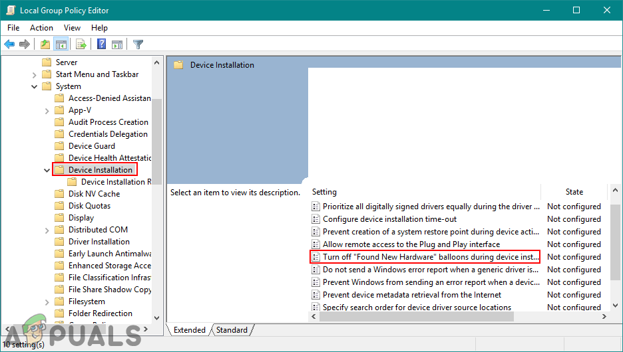Click the settings list scroll up arrow

click(x=616, y=190)
